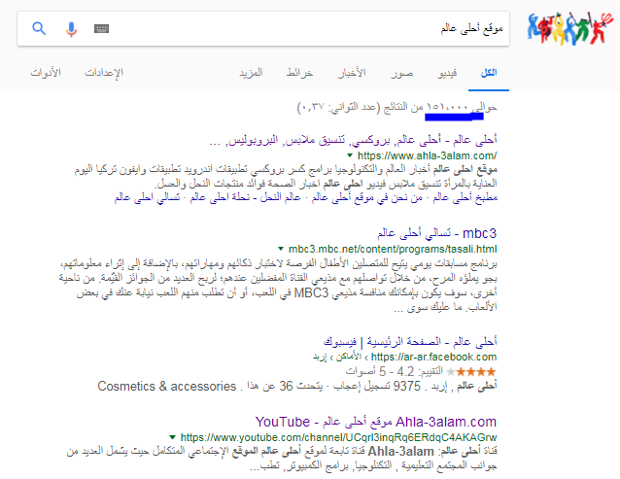
Task: Open the mbc3 - تسالي أحلى عالم result
Action: point(437,233)
